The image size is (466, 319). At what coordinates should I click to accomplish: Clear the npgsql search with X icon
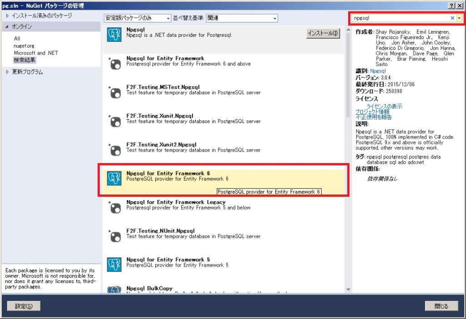[452, 18]
